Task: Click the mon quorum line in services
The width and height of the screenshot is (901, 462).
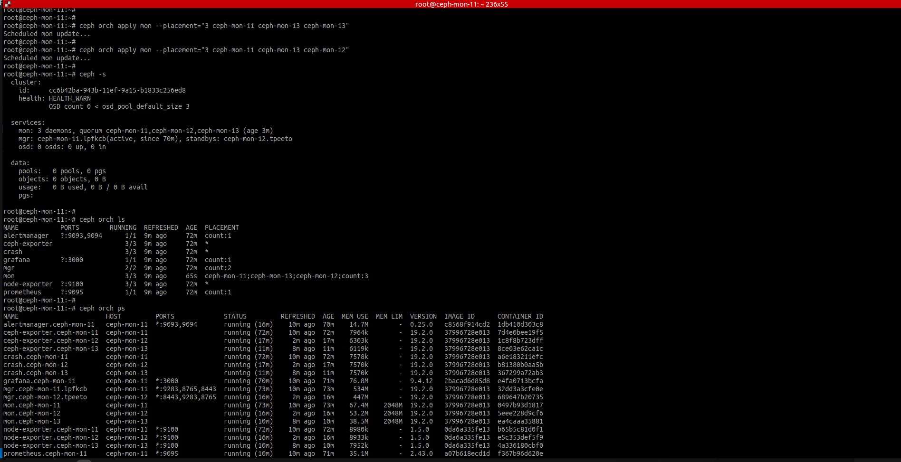Action: click(x=146, y=131)
